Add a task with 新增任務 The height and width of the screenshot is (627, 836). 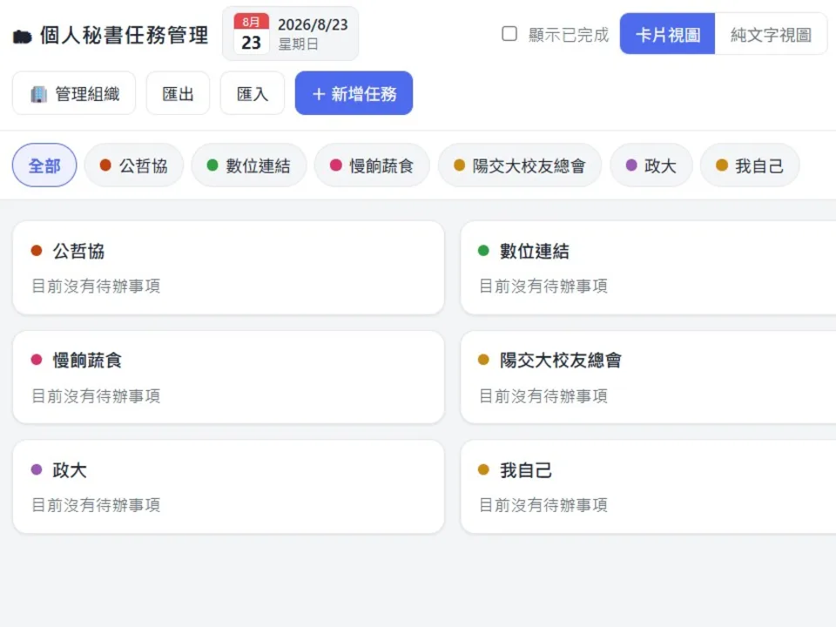click(x=354, y=93)
